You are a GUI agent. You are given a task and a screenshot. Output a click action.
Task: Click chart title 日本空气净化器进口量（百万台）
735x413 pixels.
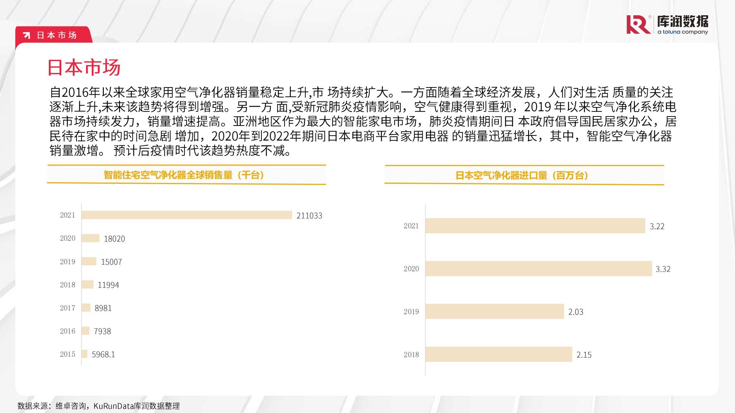tap(522, 176)
